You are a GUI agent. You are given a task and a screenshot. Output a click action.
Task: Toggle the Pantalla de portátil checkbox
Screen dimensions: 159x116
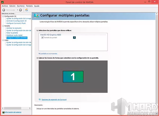(42, 37)
